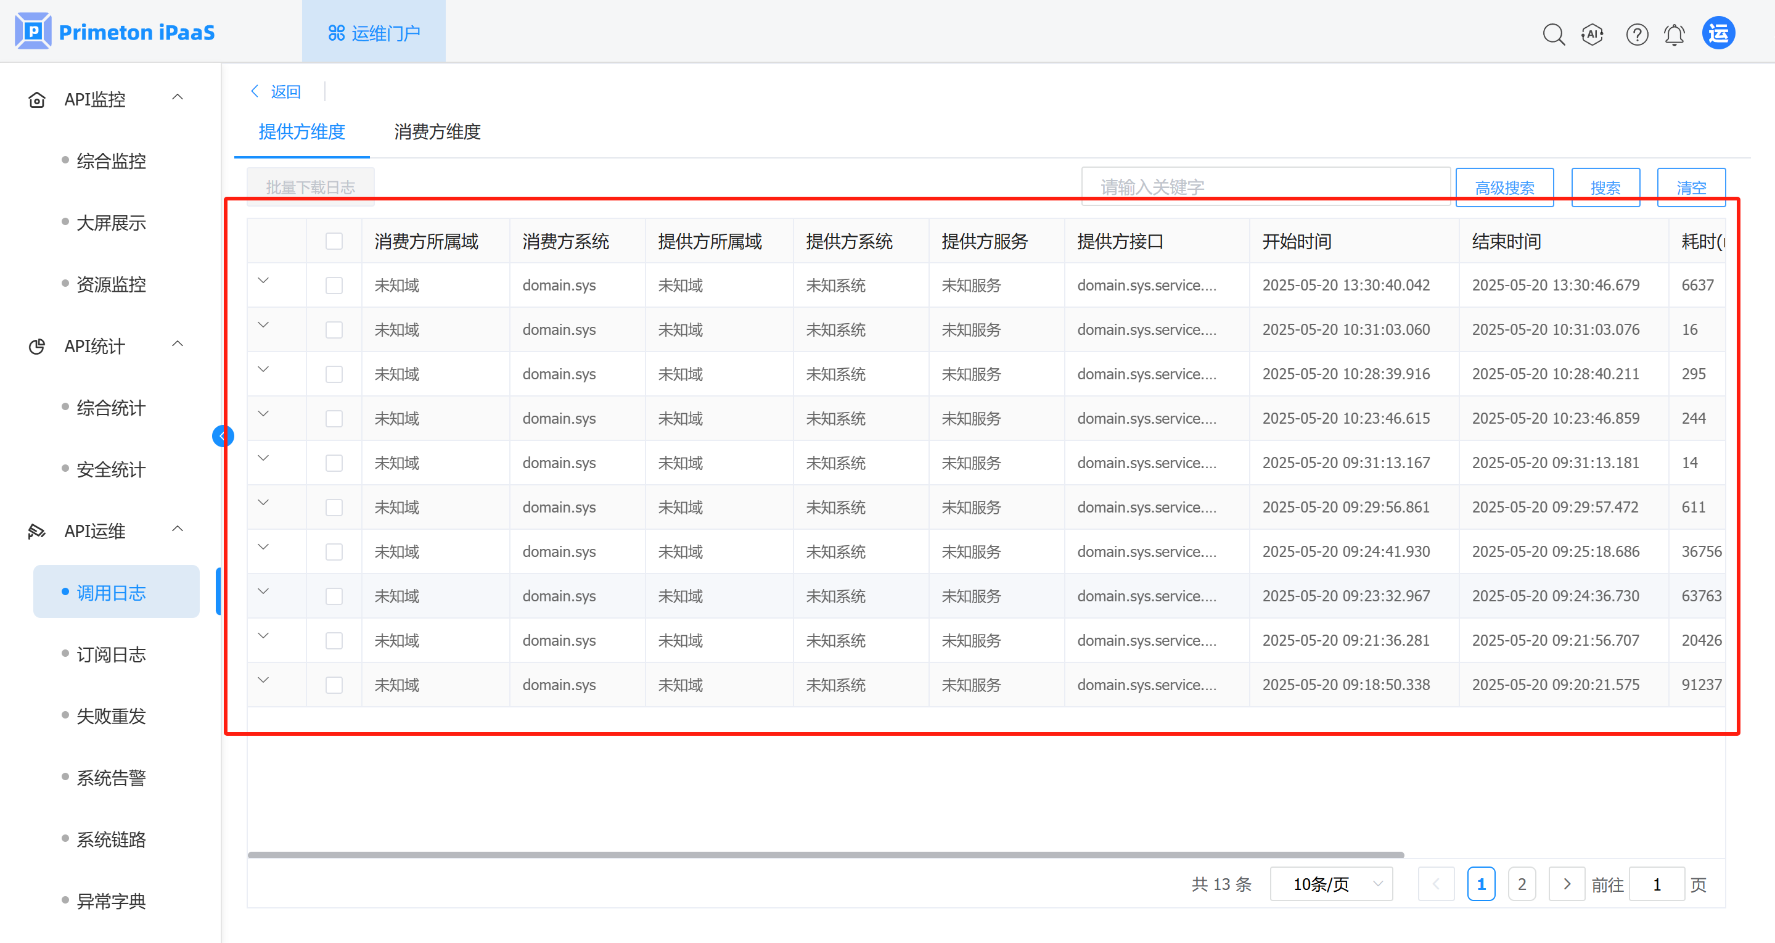Collapse the API统计 menu group
This screenshot has height=943, width=1775.
coord(177,344)
